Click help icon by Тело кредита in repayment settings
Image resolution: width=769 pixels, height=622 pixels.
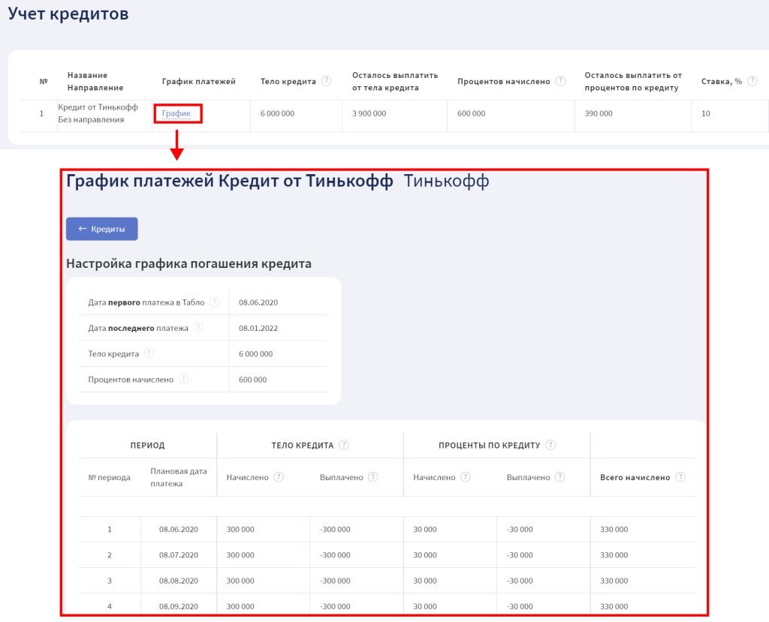(149, 353)
